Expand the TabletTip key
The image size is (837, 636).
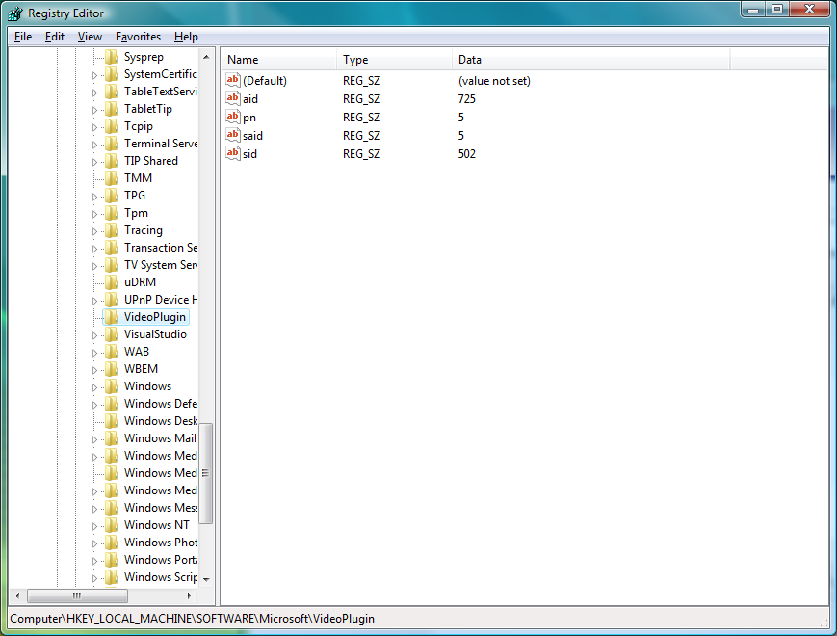click(94, 110)
